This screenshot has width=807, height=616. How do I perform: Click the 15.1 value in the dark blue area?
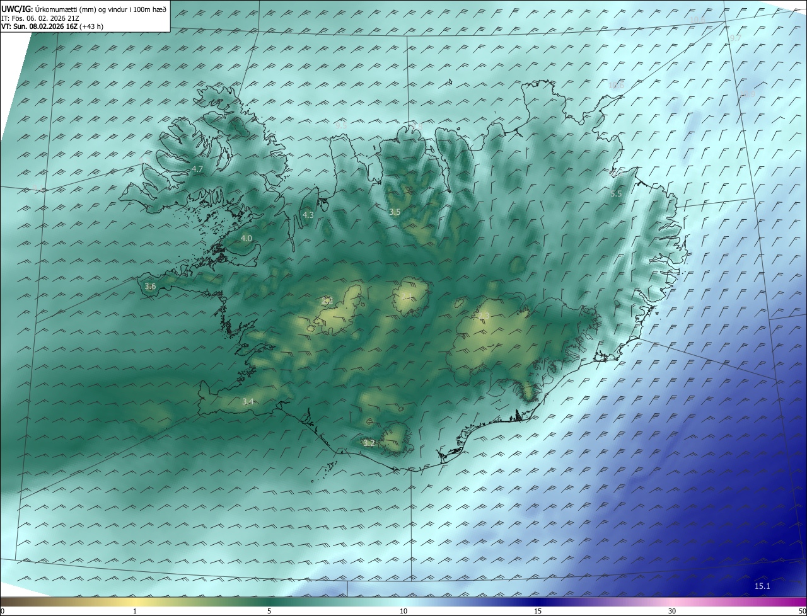(762, 586)
